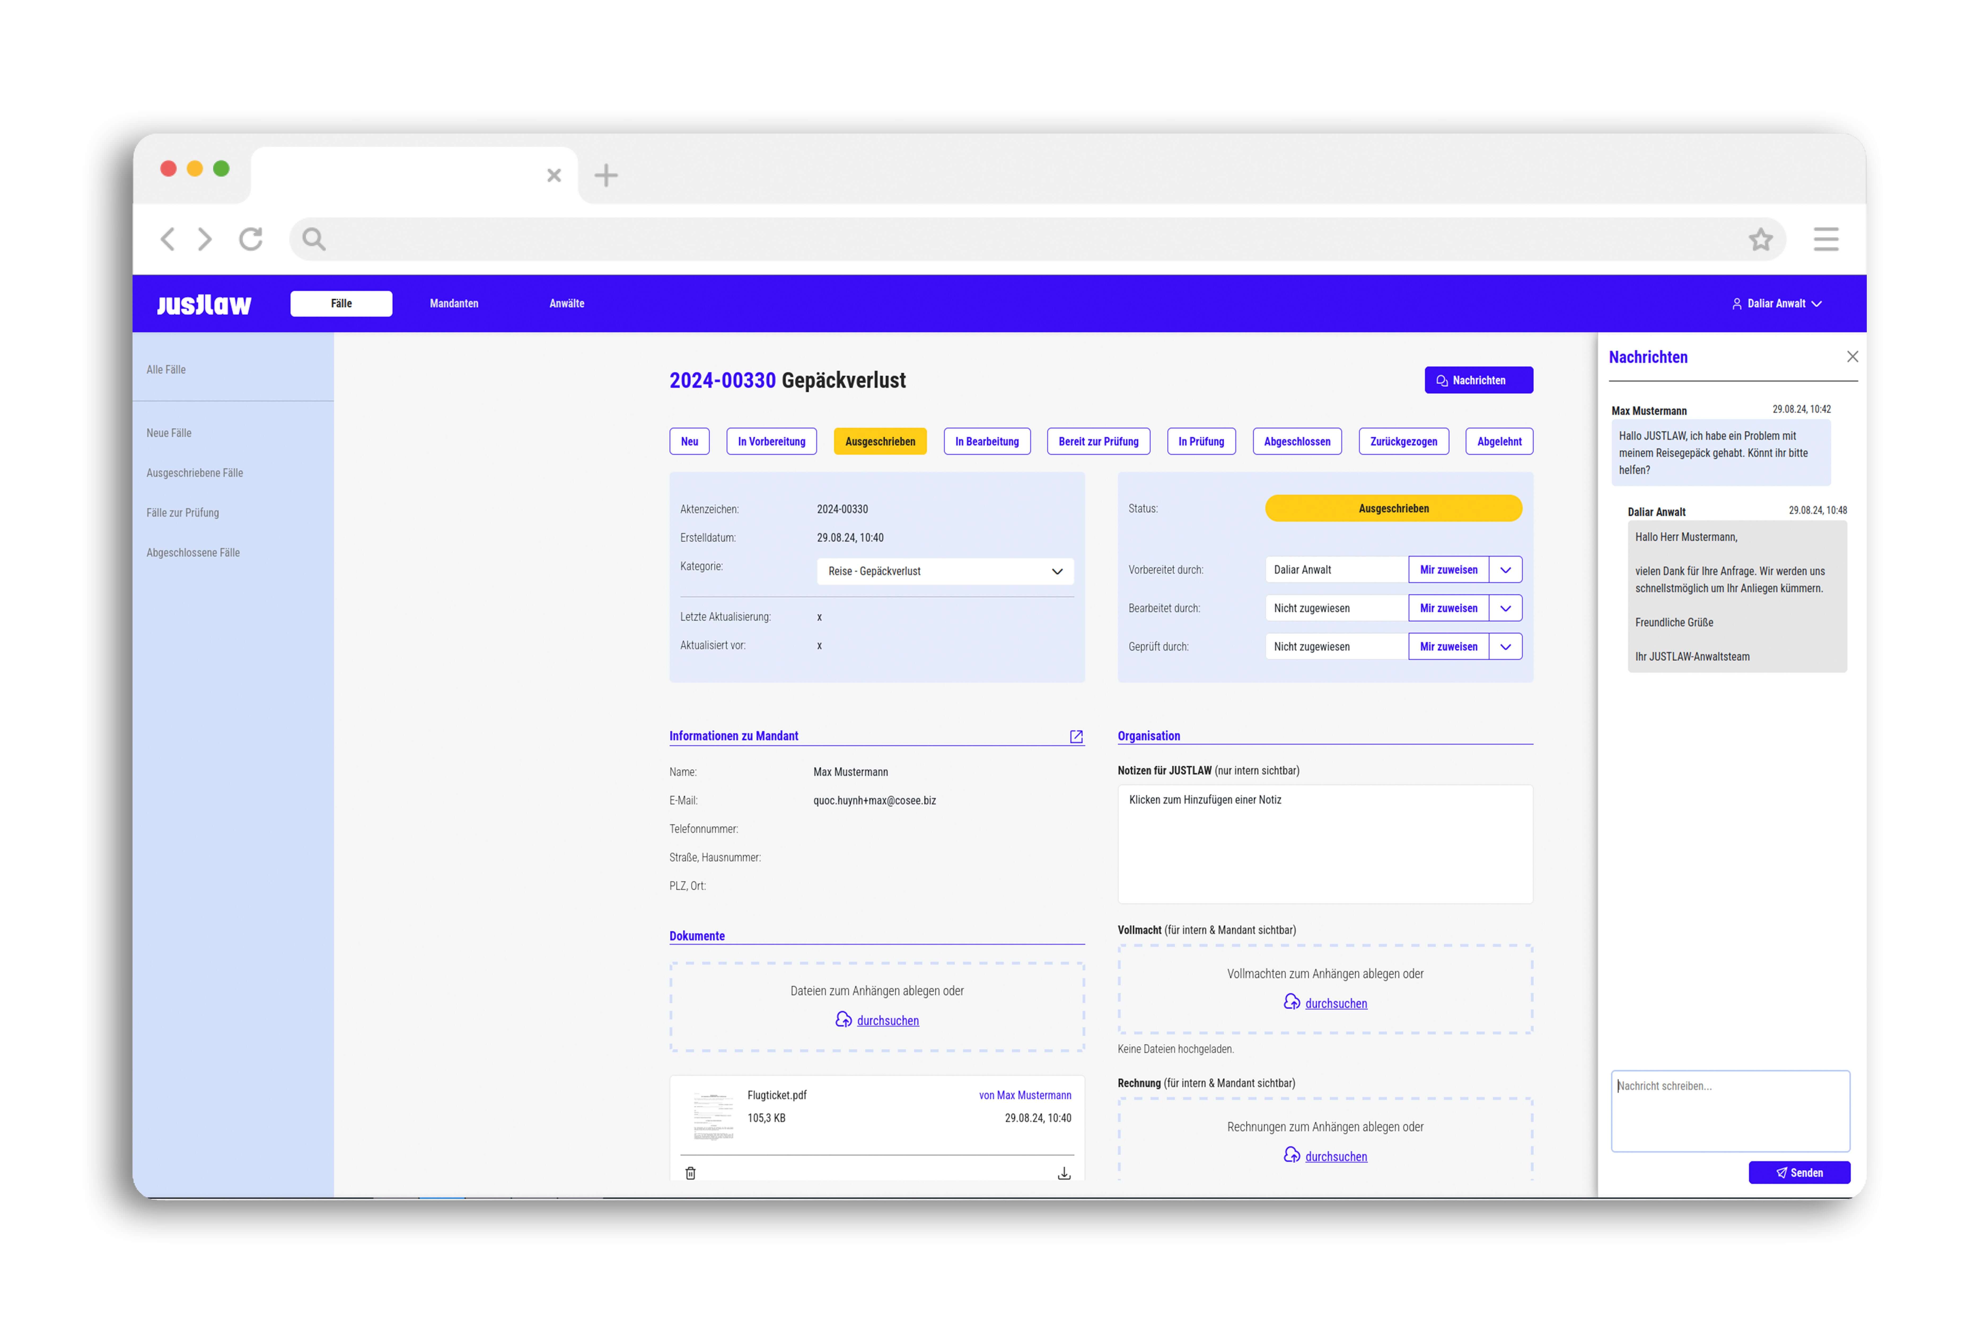The width and height of the screenshot is (1976, 1333).
Task: Set case status to Abgeschlossen
Action: click(1297, 441)
